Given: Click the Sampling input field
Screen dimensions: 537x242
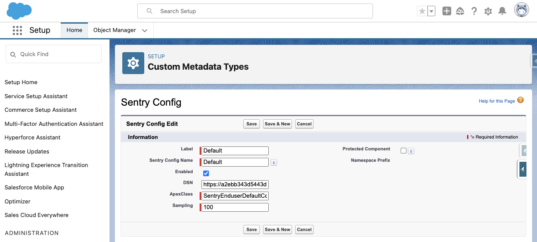Looking at the screenshot, I should pos(235,207).
